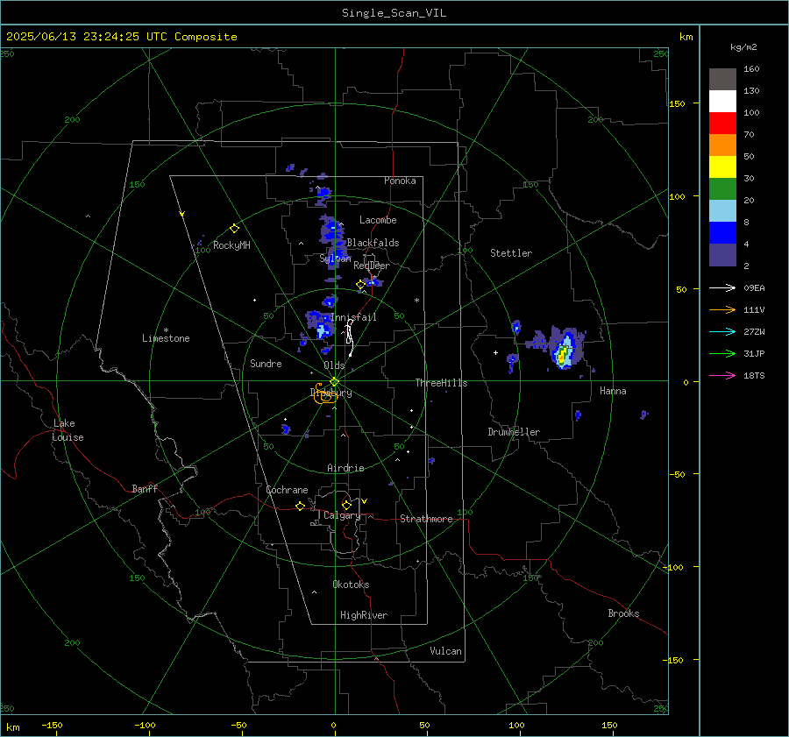Image resolution: width=789 pixels, height=737 pixels.
Task: Click the Cochrane town label
Action: [x=287, y=490]
